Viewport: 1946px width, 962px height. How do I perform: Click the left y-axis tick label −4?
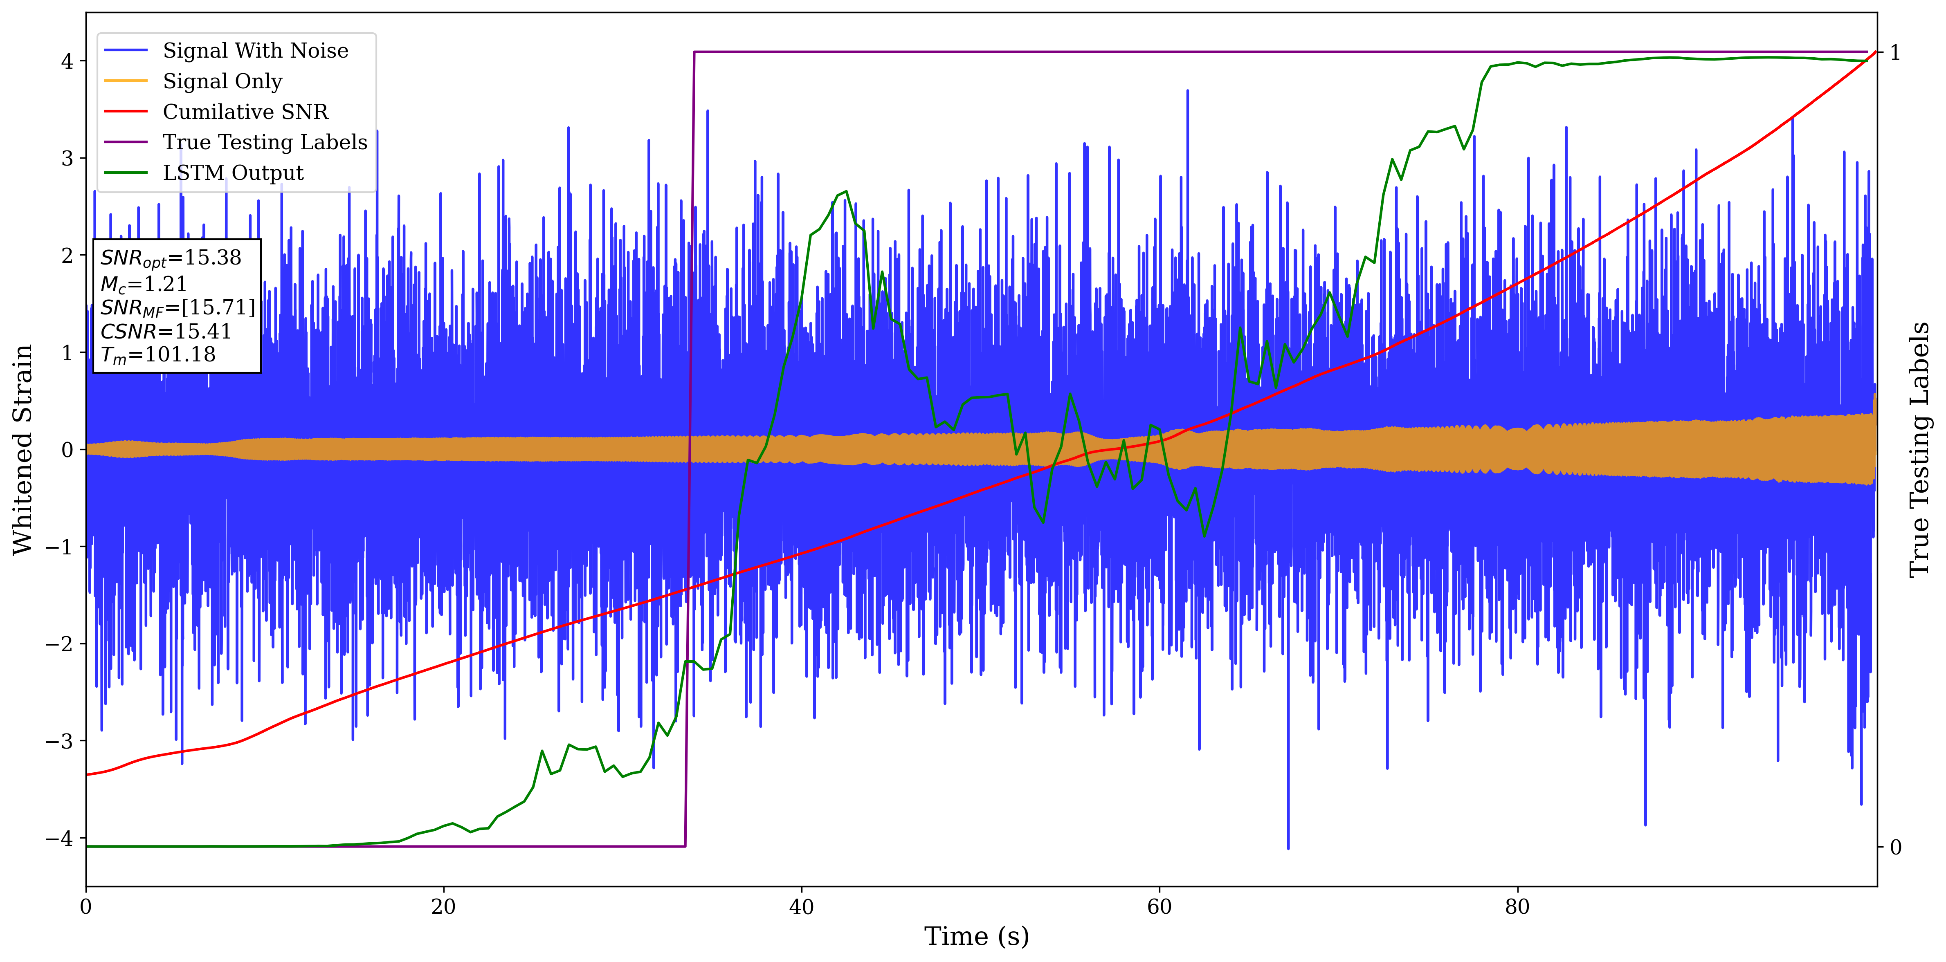click(x=59, y=838)
